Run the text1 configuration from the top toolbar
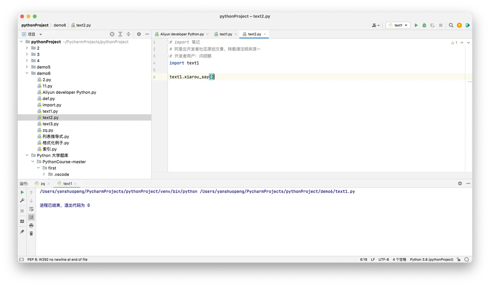The width and height of the screenshot is (490, 286). tap(416, 25)
